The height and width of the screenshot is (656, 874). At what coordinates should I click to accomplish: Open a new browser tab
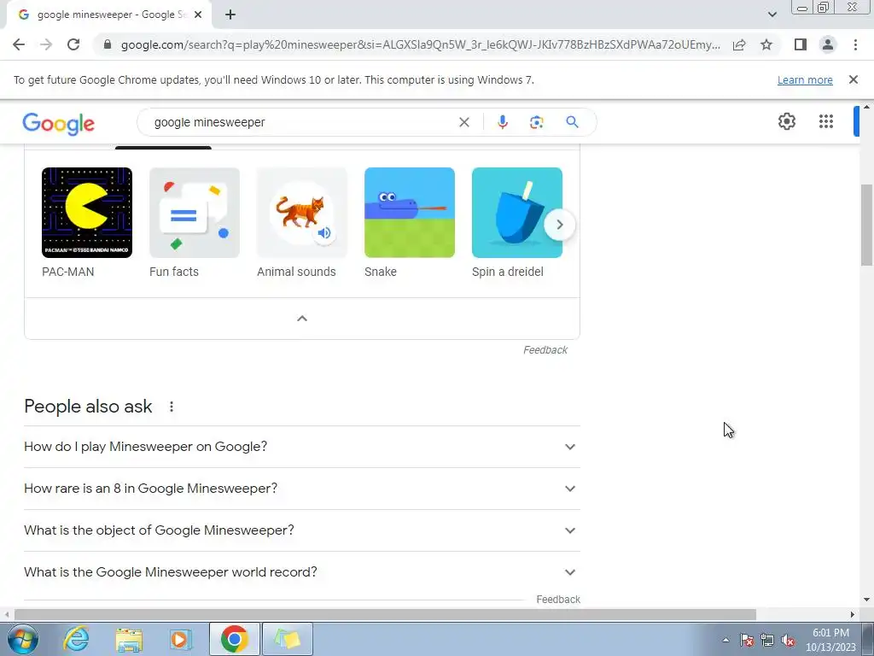(x=230, y=15)
